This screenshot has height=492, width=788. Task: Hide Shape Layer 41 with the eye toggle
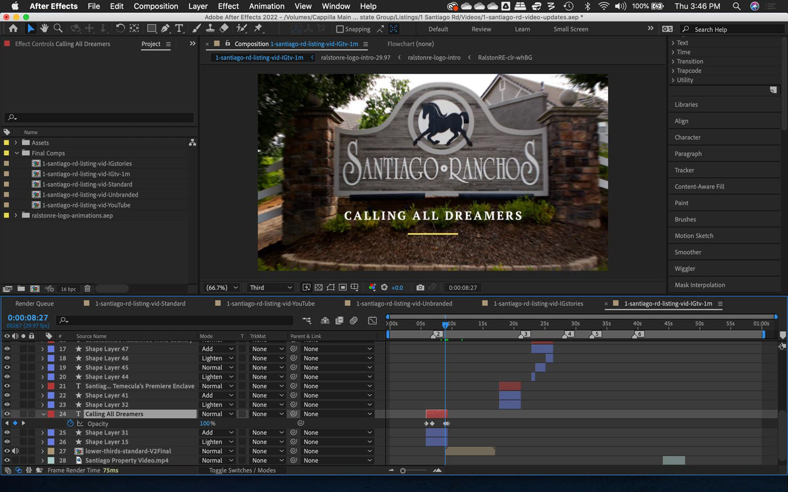tap(7, 395)
